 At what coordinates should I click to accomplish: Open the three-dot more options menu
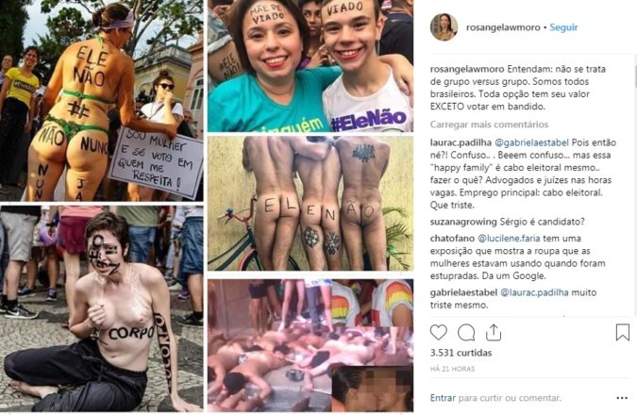622,398
